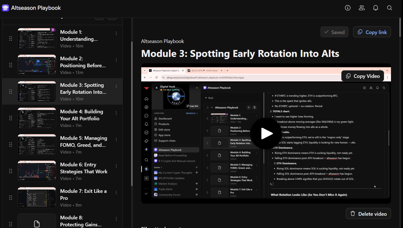Click the Module 8 document placeholder icon
This screenshot has height=228, width=403.
pos(37,224)
